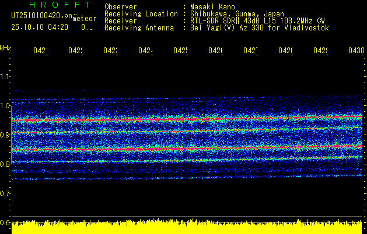Click the 0423 time marker

click(110, 50)
